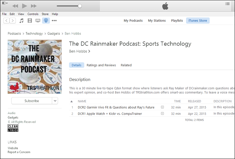Screen dimensions: 235x159
Task: Open the Related tab
Action: pos(126,65)
